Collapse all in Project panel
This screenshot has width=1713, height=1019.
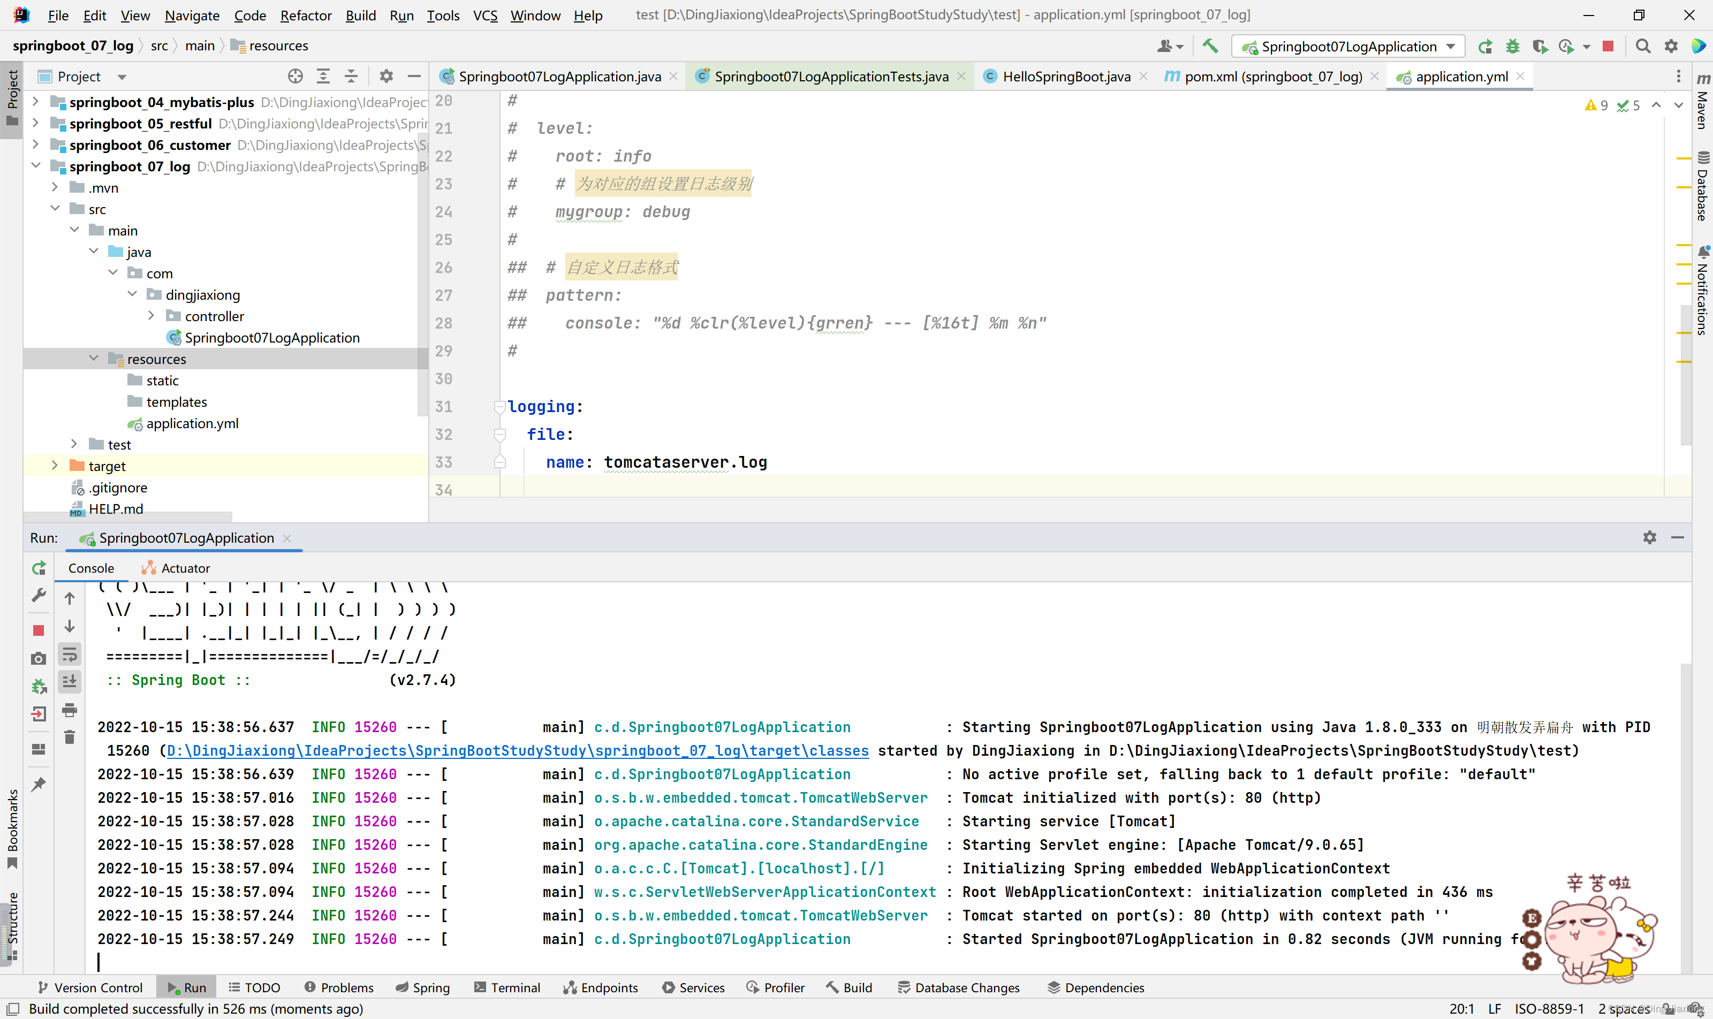351,76
